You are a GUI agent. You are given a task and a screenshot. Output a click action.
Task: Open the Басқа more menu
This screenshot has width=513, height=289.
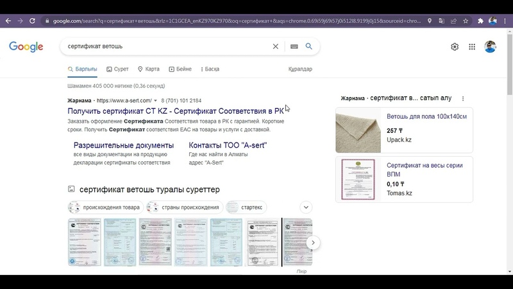[210, 69]
